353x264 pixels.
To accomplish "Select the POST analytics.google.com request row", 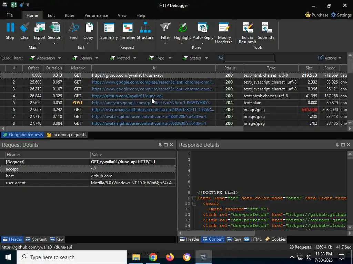I will coord(173,102).
